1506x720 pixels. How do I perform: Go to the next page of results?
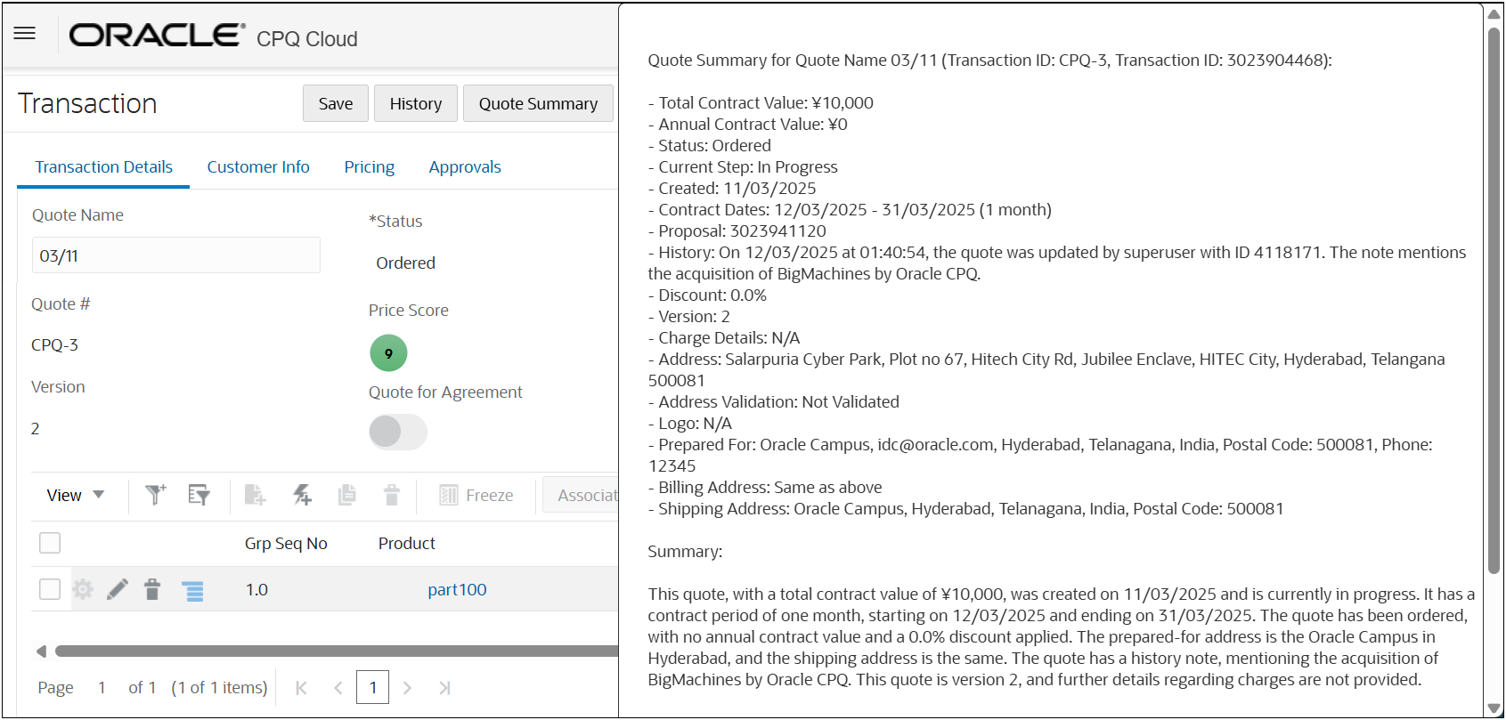point(407,687)
